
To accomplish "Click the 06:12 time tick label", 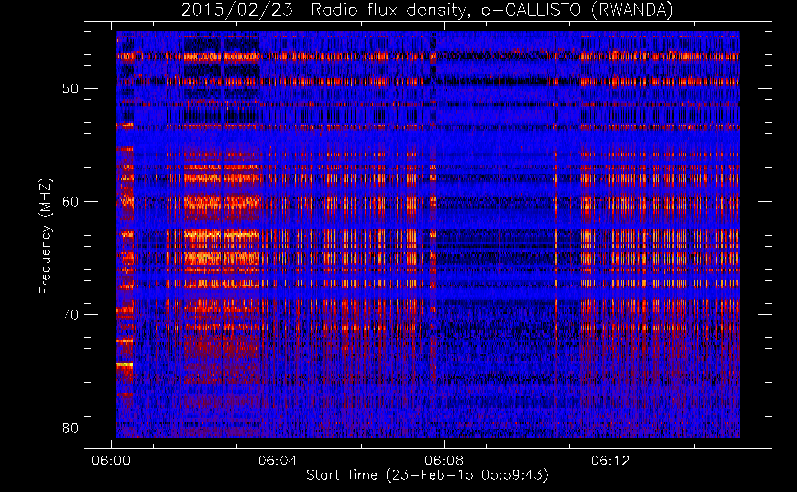I will pyautogui.click(x=611, y=461).
